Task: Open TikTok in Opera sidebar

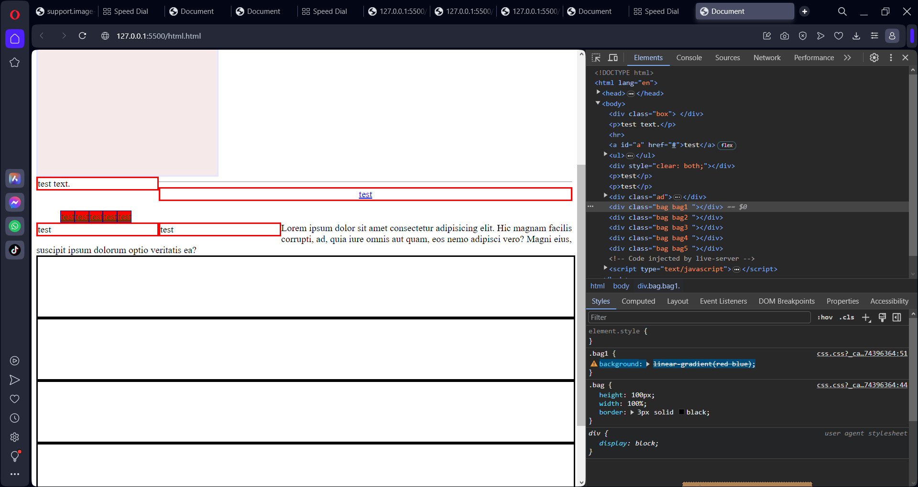Action: (15, 250)
